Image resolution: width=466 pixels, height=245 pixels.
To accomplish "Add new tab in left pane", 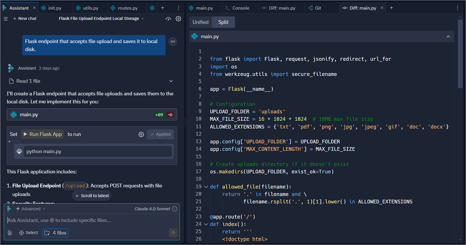I will point(163,8).
